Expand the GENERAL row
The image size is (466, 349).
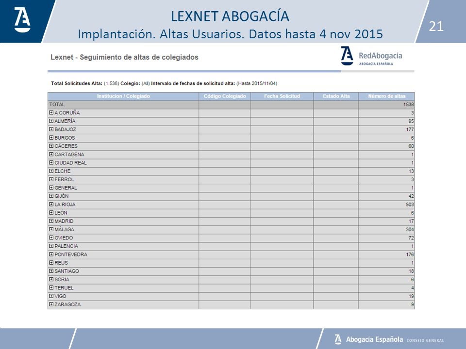point(51,188)
